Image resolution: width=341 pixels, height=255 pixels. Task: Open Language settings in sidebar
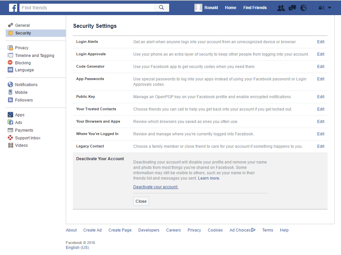[x=25, y=70]
